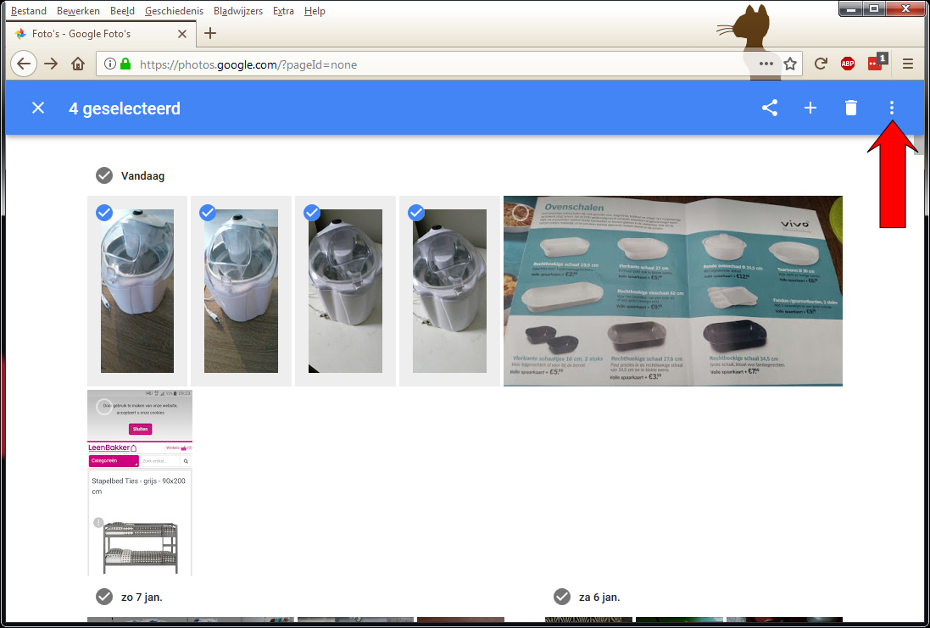Clear selection with the X icon

[x=38, y=108]
